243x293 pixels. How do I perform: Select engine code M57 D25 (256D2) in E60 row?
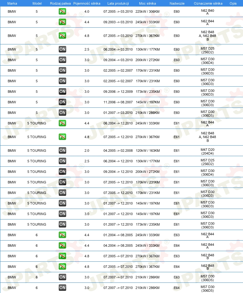pos(208,50)
